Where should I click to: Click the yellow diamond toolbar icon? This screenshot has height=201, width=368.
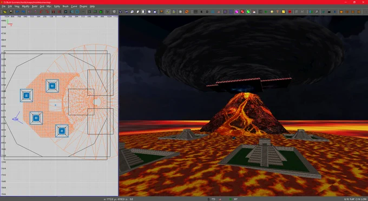(x=272, y=11)
